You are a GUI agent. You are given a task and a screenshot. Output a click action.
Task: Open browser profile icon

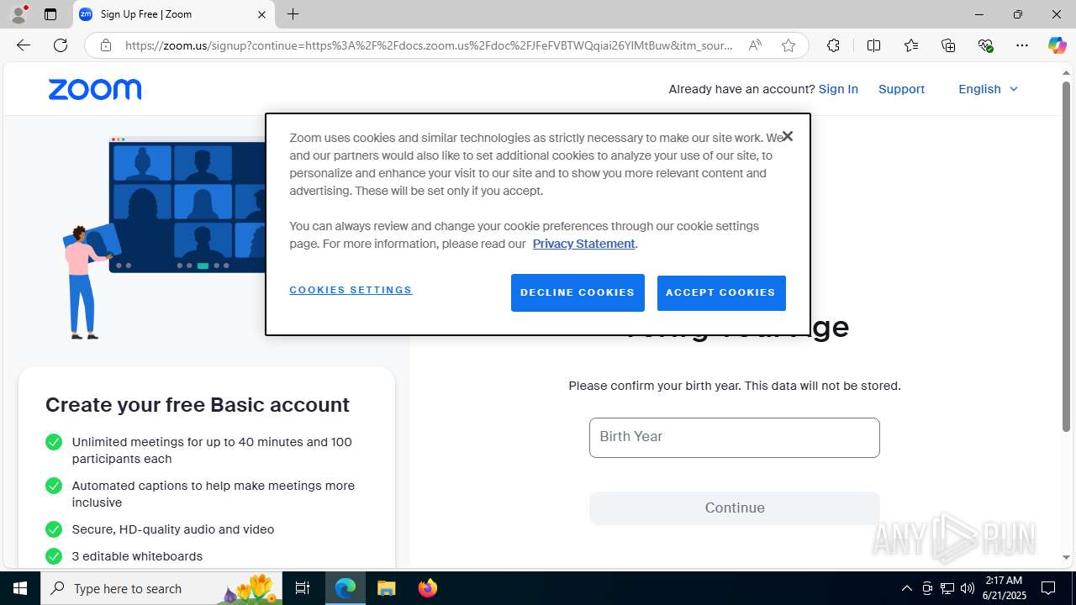tap(18, 14)
